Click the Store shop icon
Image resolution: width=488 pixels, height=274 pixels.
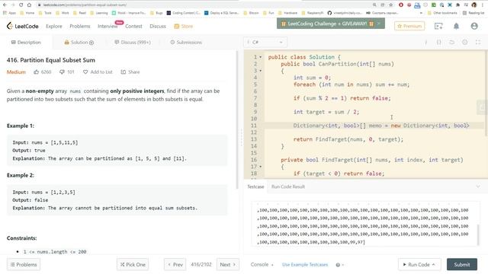tap(176, 26)
